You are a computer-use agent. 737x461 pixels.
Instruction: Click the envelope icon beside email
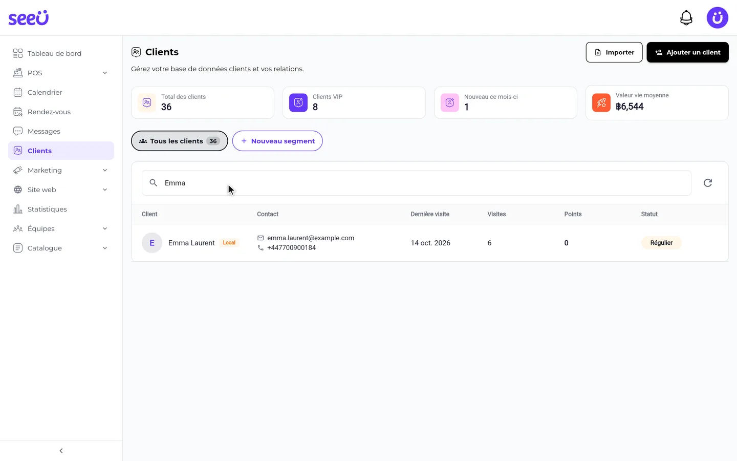pos(261,238)
